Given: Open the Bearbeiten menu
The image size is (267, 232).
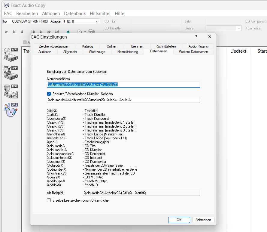Looking at the screenshot, I should click(x=27, y=14).
